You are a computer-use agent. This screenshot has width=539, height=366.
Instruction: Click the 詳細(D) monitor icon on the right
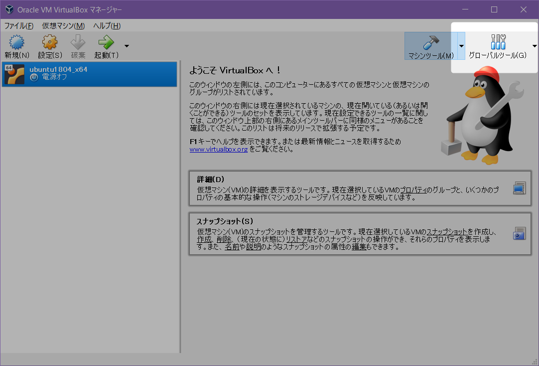(519, 188)
